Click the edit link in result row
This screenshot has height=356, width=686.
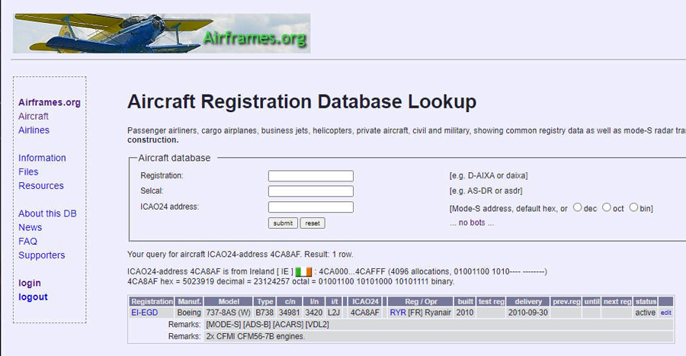(666, 313)
